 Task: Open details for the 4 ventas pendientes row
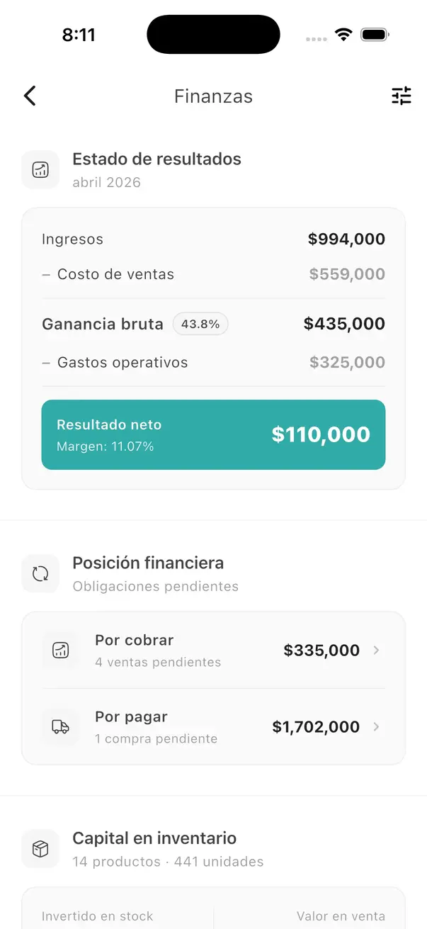pos(212,650)
